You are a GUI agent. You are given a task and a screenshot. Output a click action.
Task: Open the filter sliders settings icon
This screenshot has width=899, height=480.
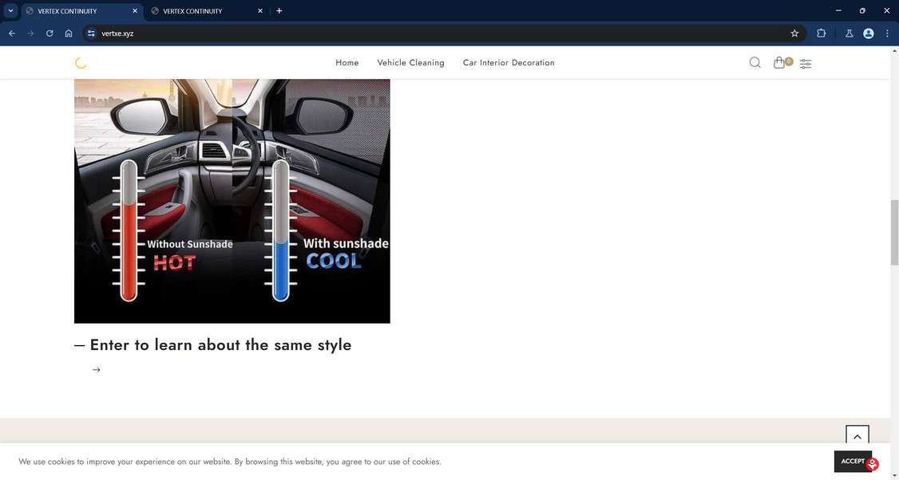click(x=806, y=64)
